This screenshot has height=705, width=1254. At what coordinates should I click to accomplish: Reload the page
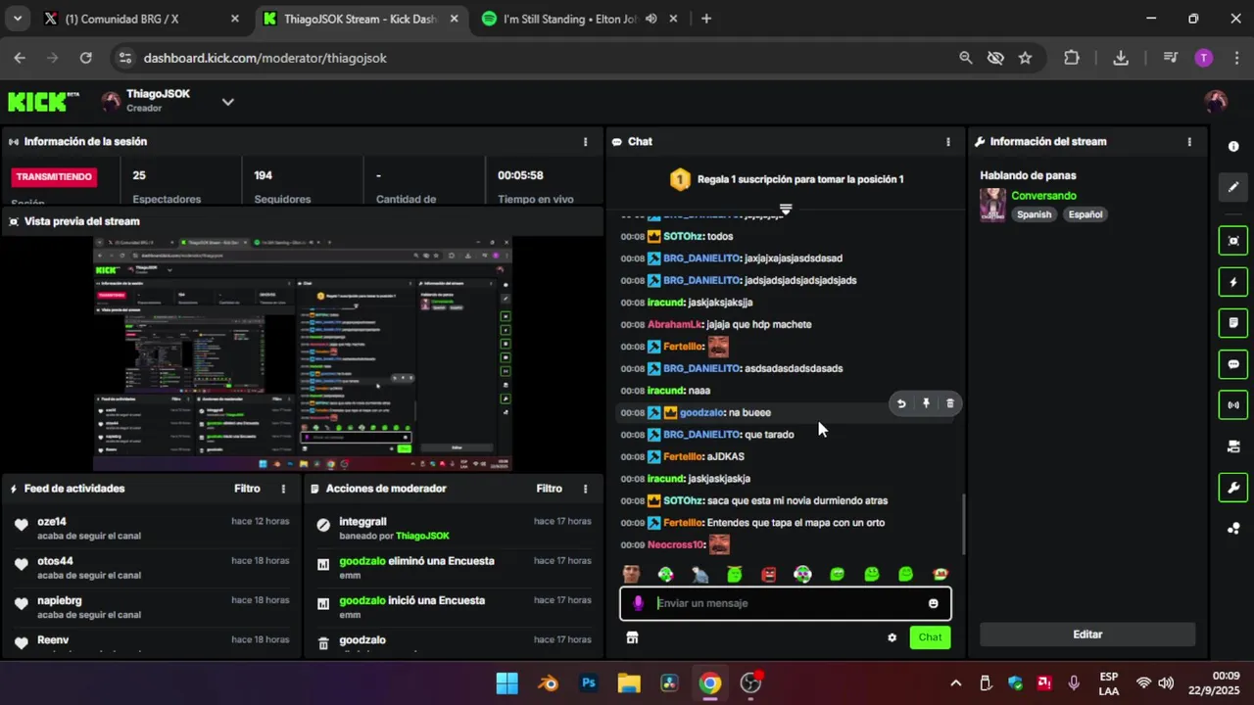85,59
